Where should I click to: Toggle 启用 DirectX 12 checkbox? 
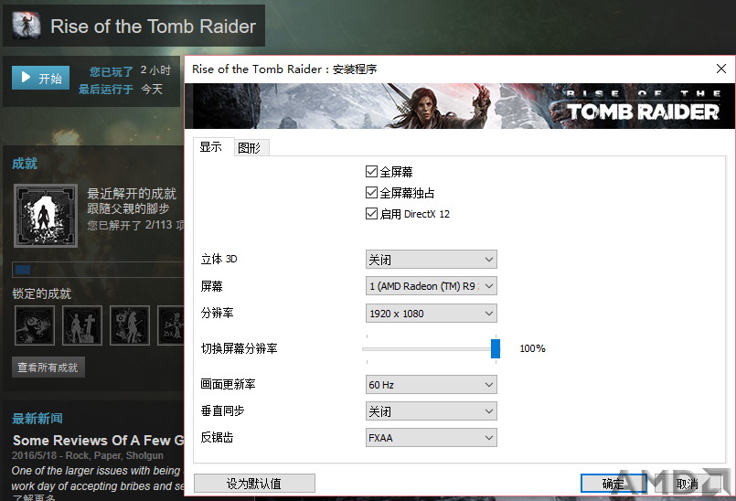[x=371, y=214]
